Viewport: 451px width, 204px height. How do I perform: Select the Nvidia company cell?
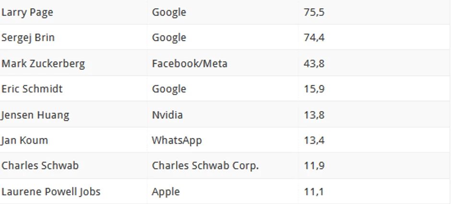click(x=167, y=115)
